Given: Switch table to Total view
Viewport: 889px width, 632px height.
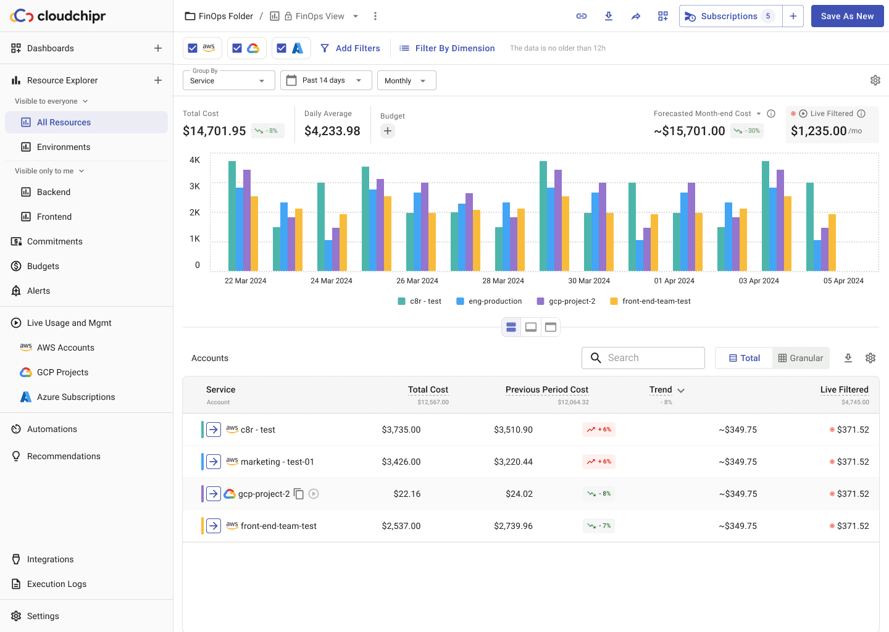Looking at the screenshot, I should pos(744,358).
